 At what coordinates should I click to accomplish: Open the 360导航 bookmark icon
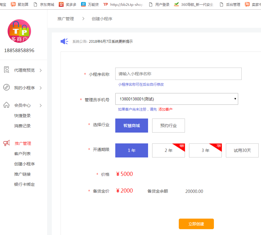[x=176, y=5]
